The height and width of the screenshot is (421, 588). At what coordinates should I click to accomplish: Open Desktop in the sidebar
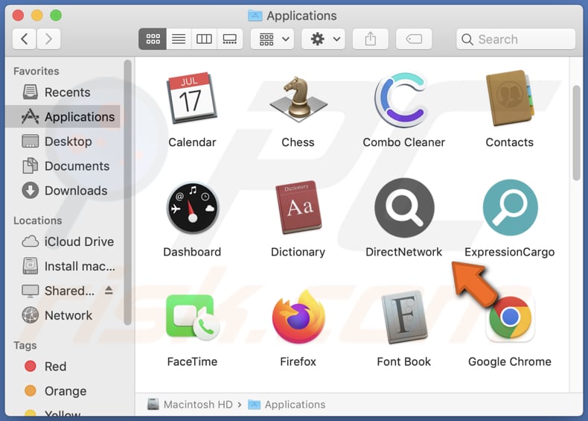63,142
